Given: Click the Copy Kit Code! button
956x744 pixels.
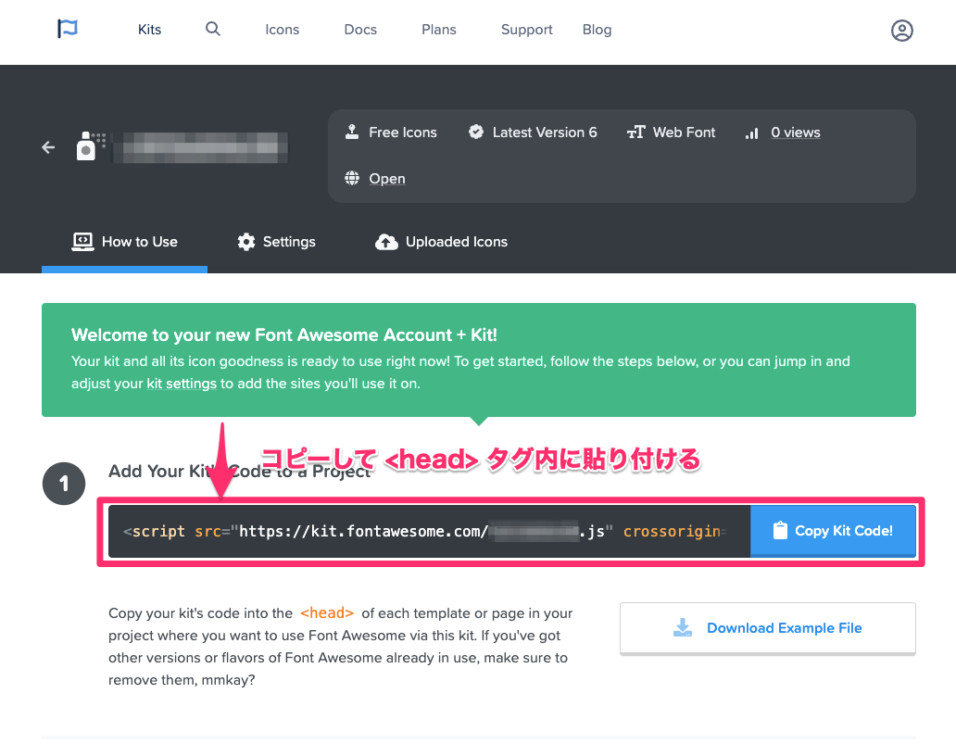Looking at the screenshot, I should pos(833,531).
